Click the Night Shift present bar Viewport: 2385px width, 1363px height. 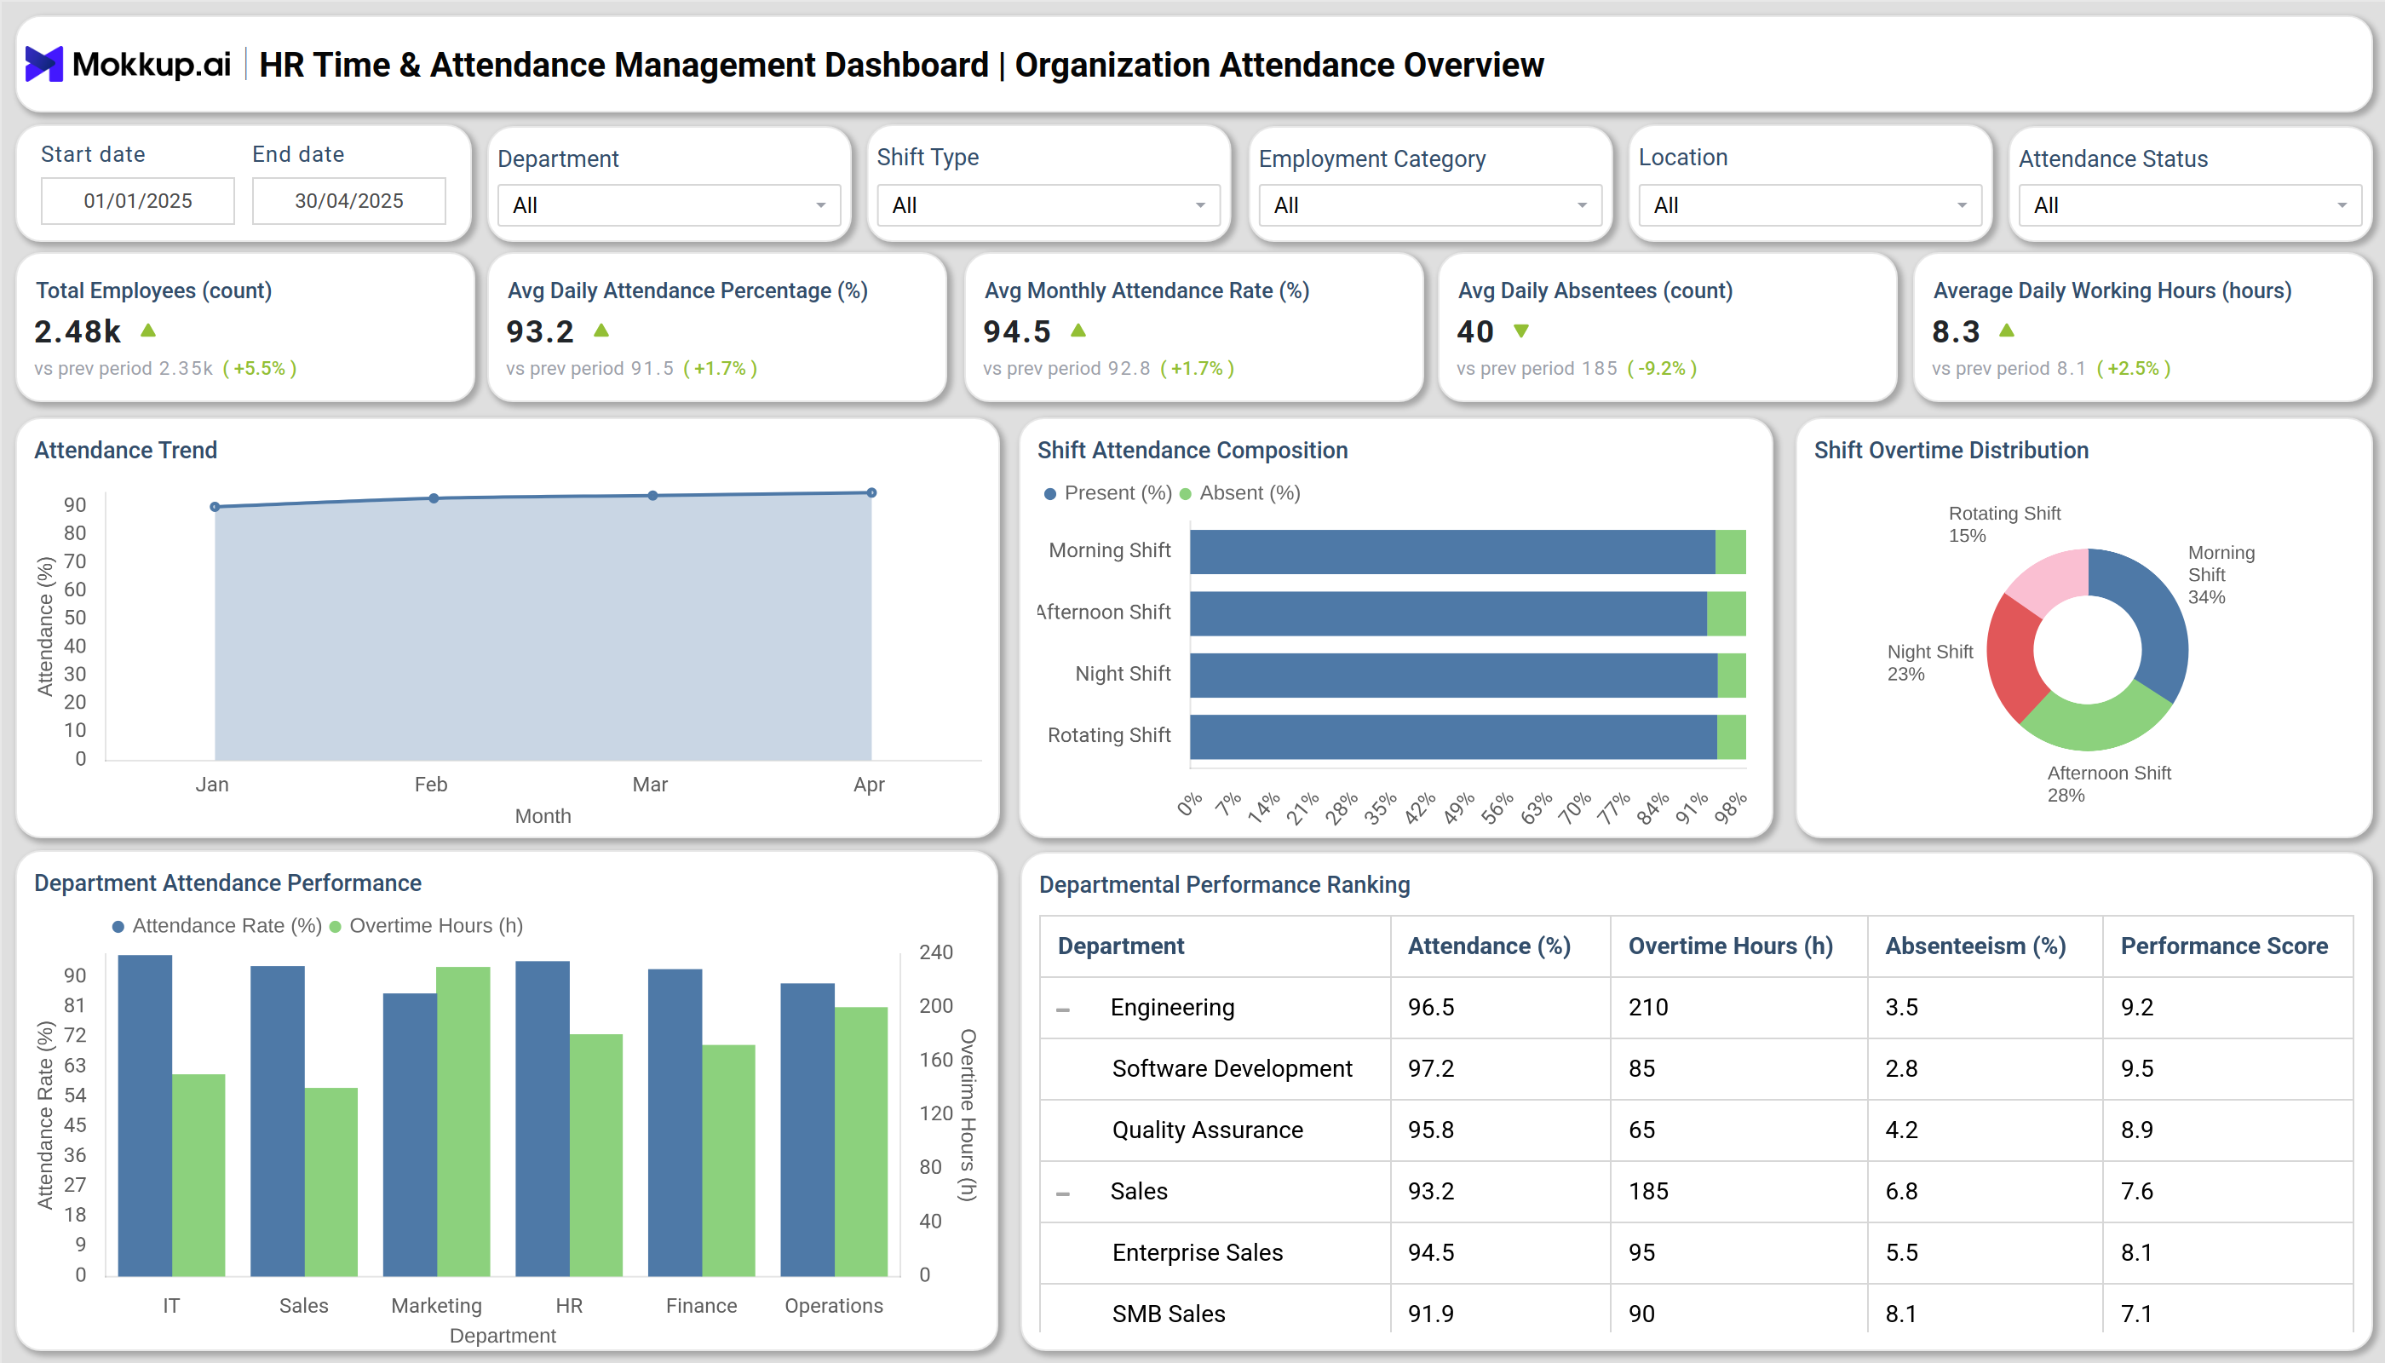pos(1454,675)
